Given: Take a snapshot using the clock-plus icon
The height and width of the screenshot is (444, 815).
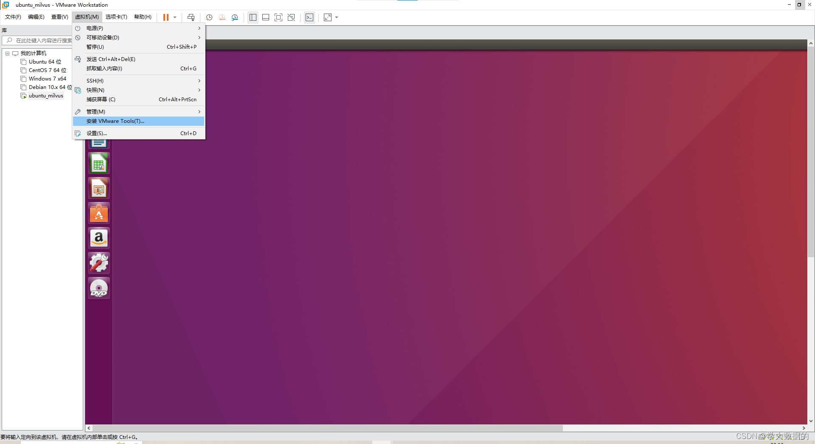Looking at the screenshot, I should (x=209, y=17).
